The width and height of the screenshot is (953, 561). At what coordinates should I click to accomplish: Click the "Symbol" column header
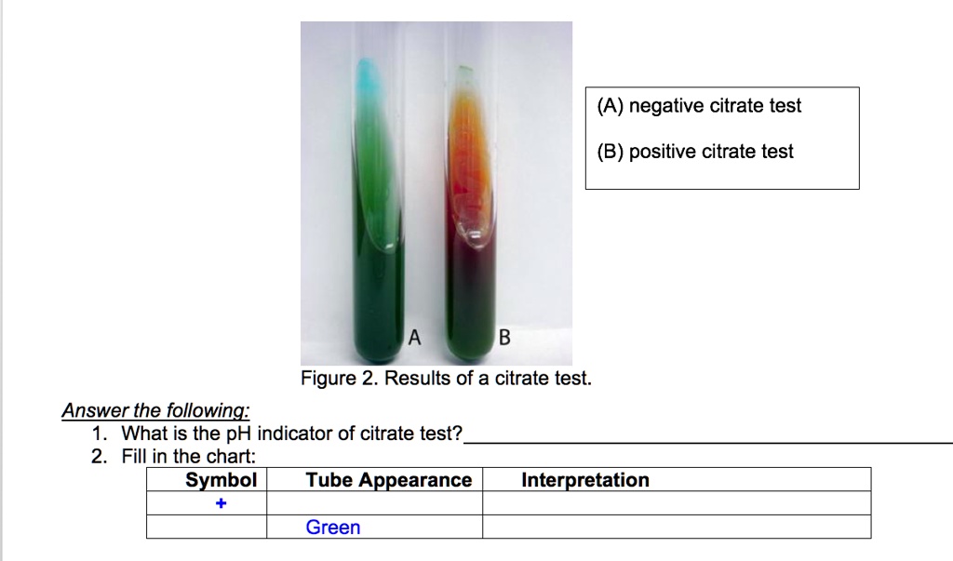point(221,480)
